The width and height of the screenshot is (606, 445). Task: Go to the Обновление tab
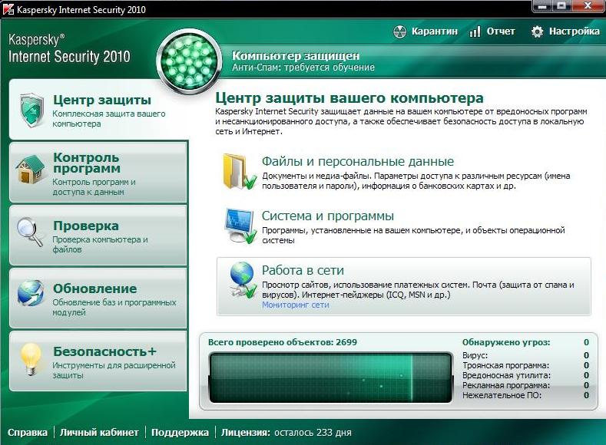click(x=98, y=298)
